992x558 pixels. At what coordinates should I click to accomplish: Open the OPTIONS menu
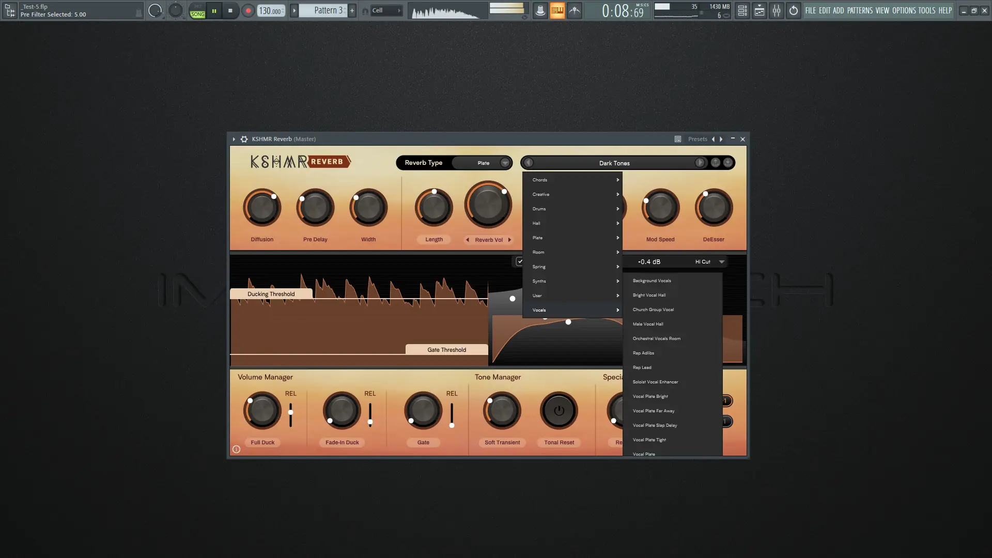point(904,10)
